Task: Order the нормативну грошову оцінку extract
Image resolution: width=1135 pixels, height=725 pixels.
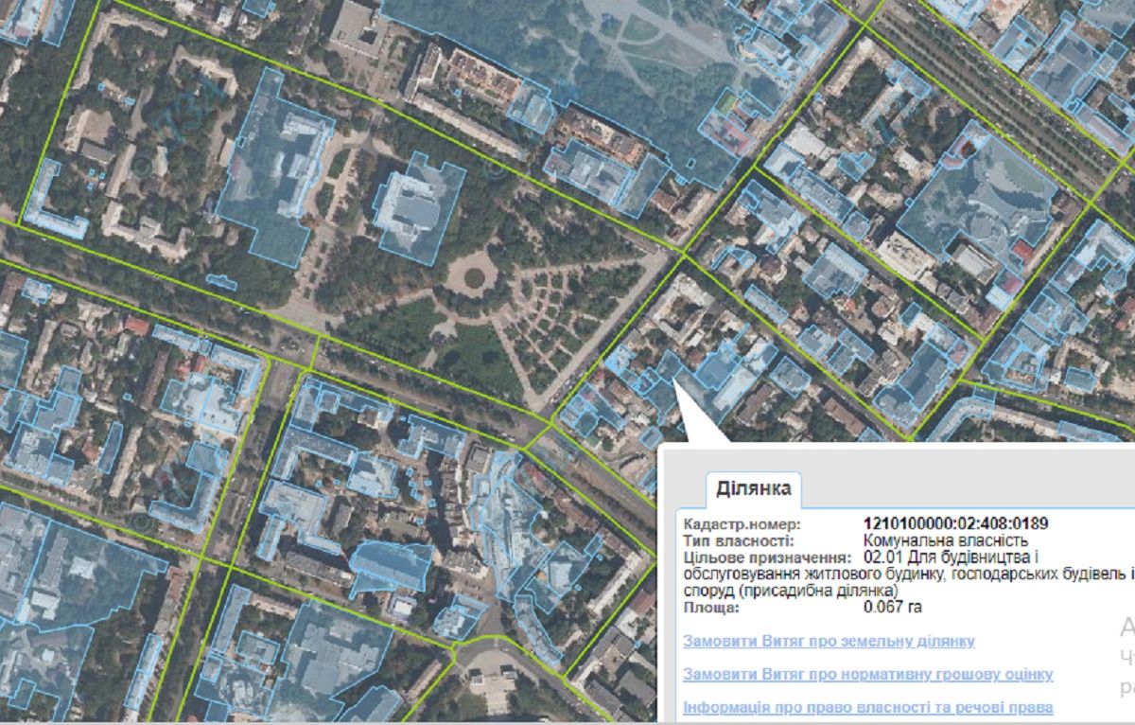Action: [x=867, y=674]
